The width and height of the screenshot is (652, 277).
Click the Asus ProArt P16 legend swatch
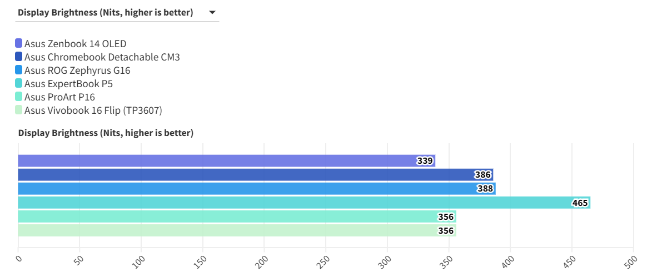tap(19, 97)
